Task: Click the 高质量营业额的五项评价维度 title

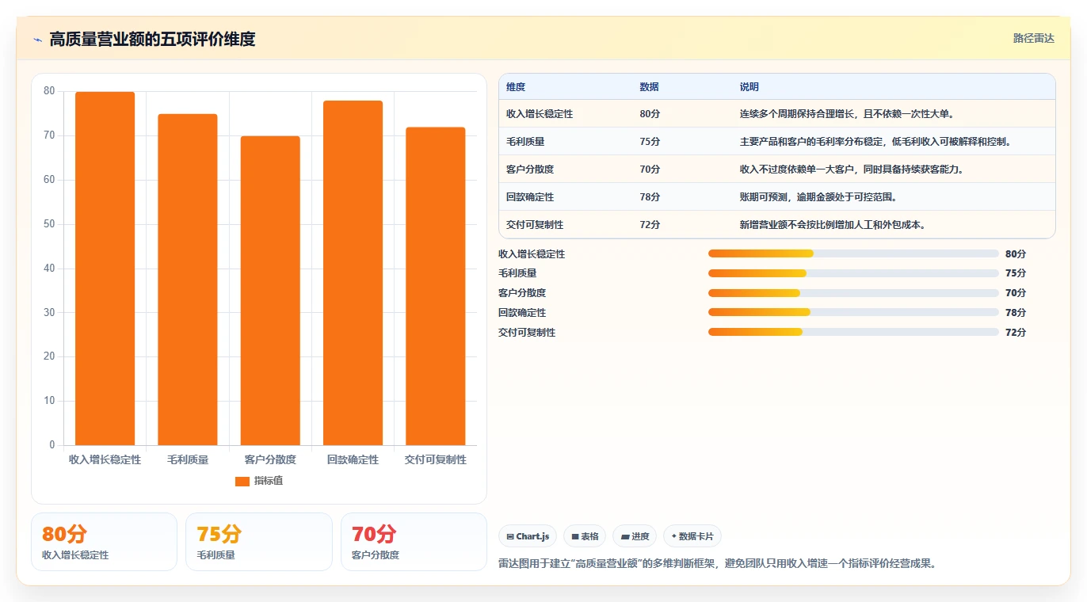Action: [152, 39]
